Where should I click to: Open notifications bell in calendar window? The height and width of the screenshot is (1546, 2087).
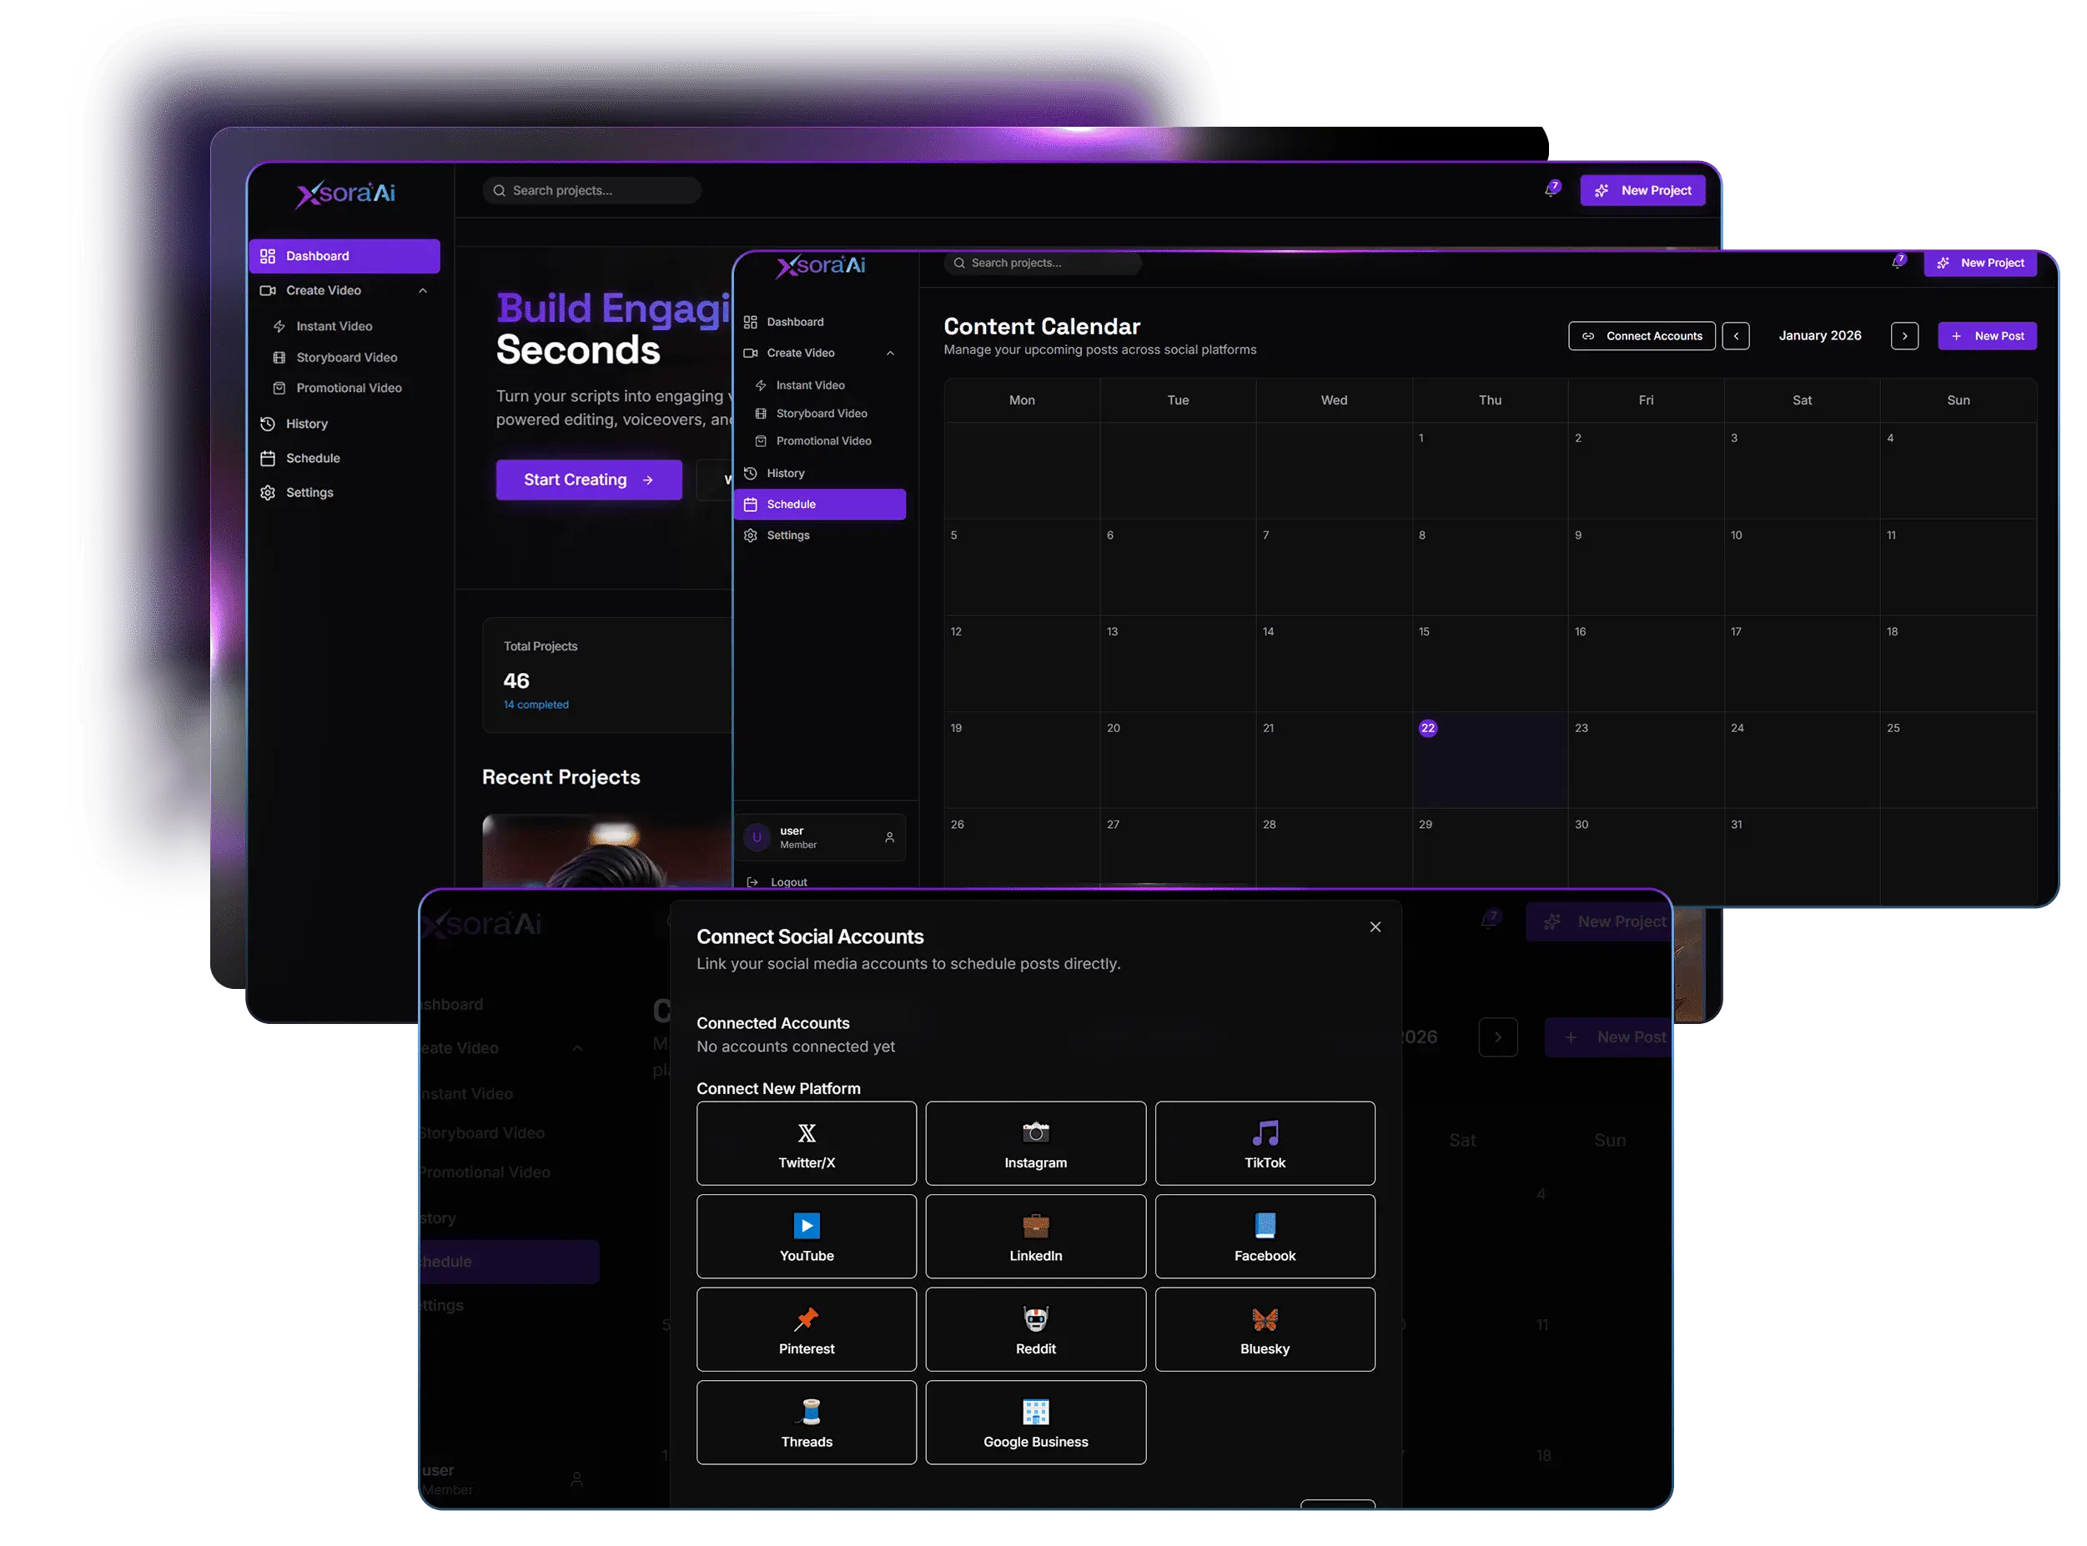tap(1897, 262)
